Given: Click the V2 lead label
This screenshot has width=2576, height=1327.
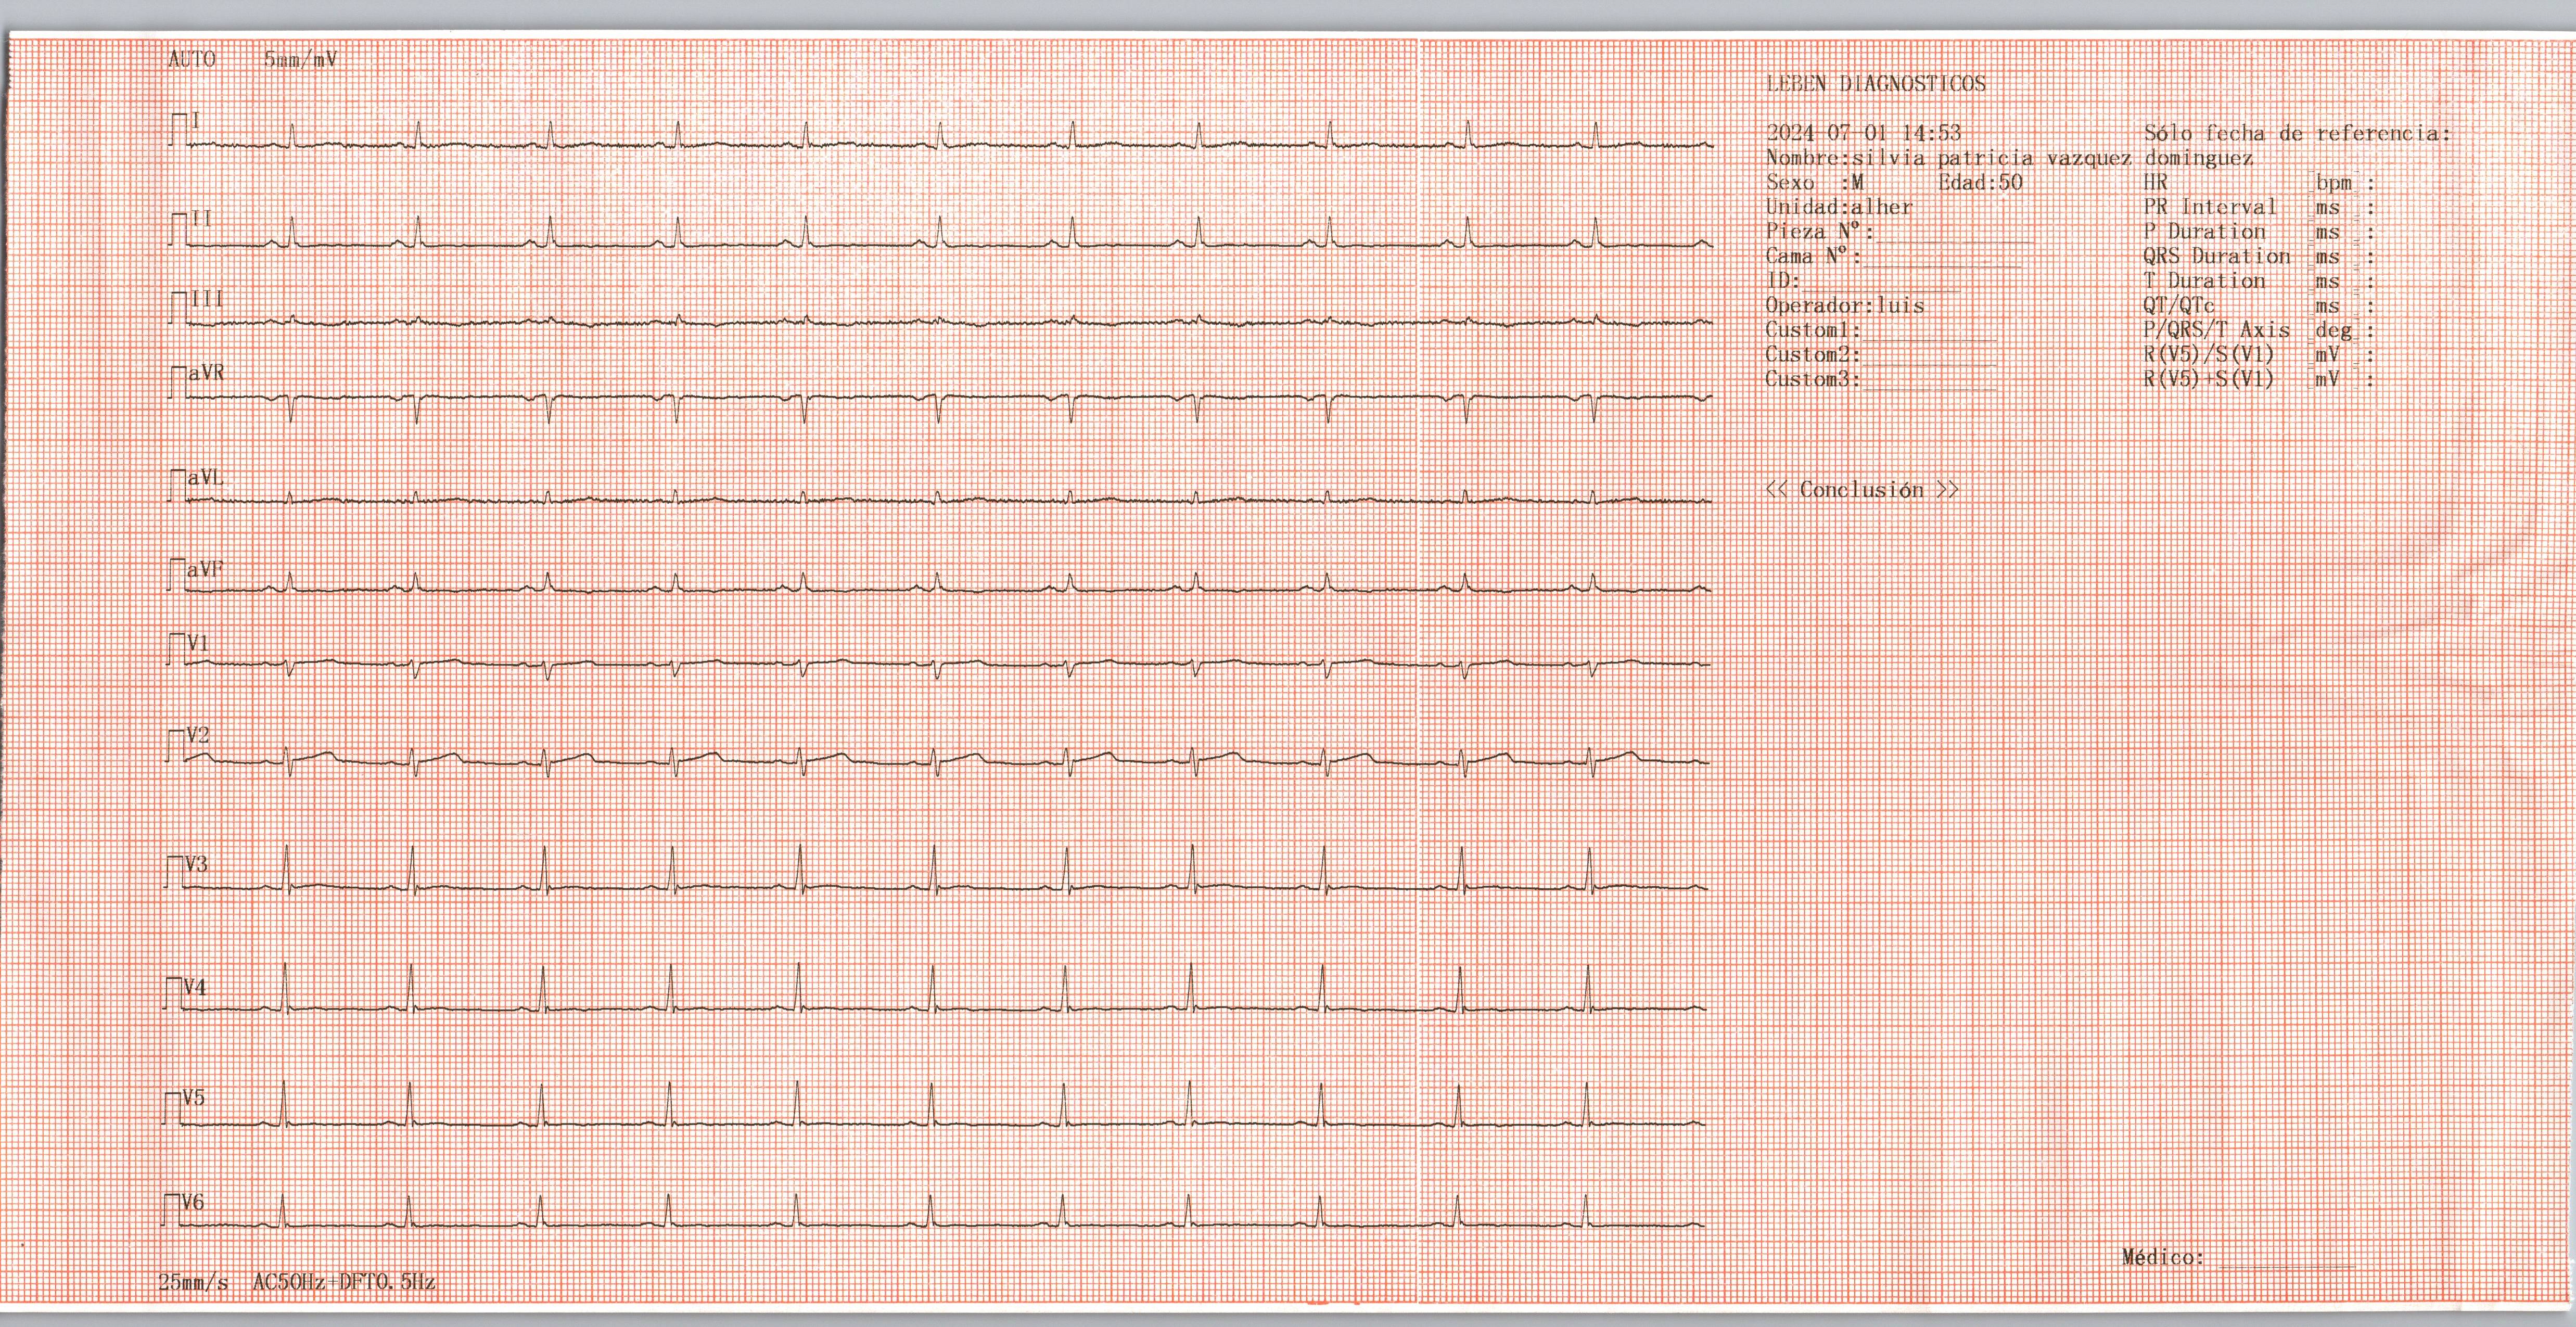Looking at the screenshot, I should 198,736.
